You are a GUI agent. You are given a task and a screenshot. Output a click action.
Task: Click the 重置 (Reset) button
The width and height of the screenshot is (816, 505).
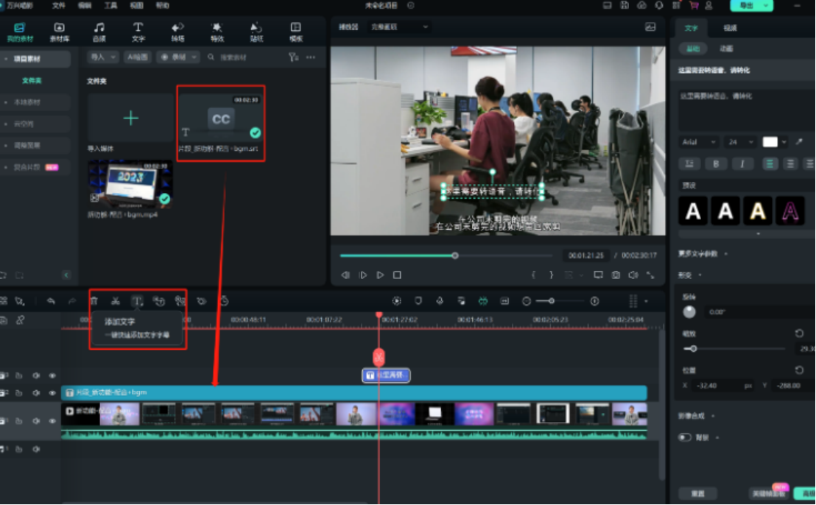(697, 493)
